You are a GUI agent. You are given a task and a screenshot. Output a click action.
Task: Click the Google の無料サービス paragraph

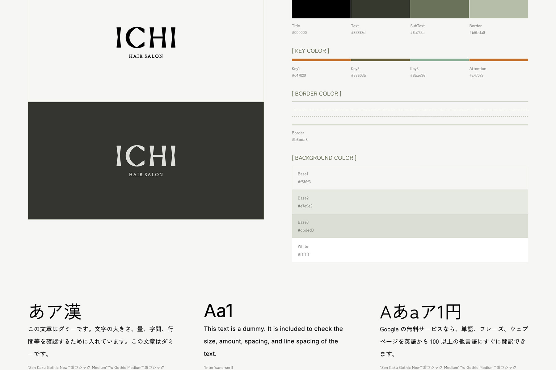(454, 341)
